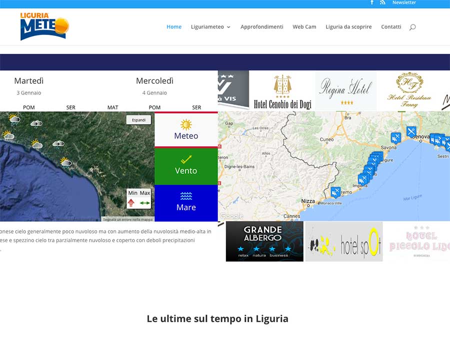Go to the Web Cam page
The image size is (450, 347).
[304, 27]
